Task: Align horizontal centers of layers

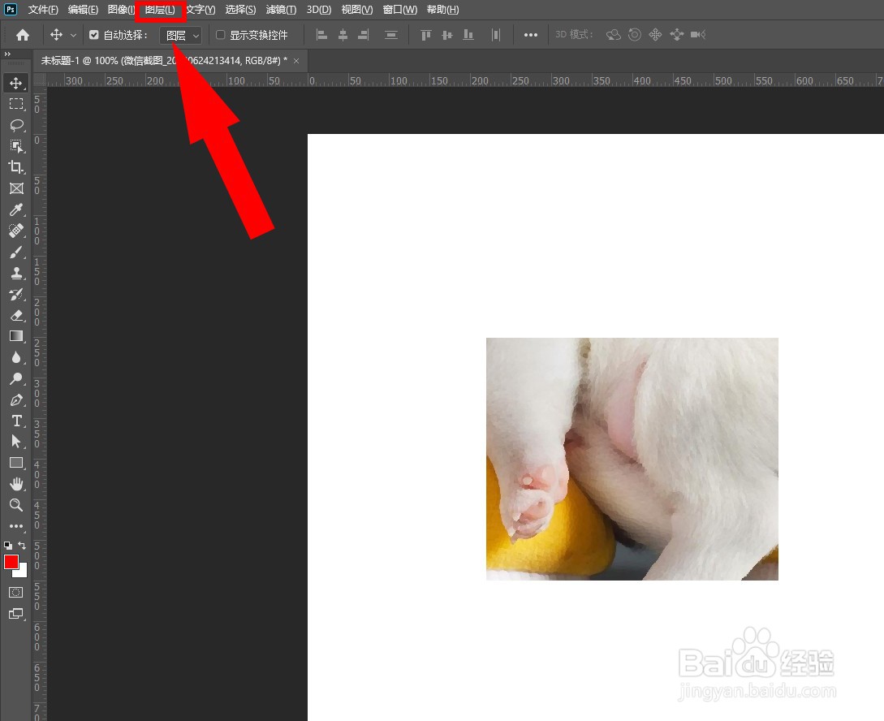Action: (343, 35)
